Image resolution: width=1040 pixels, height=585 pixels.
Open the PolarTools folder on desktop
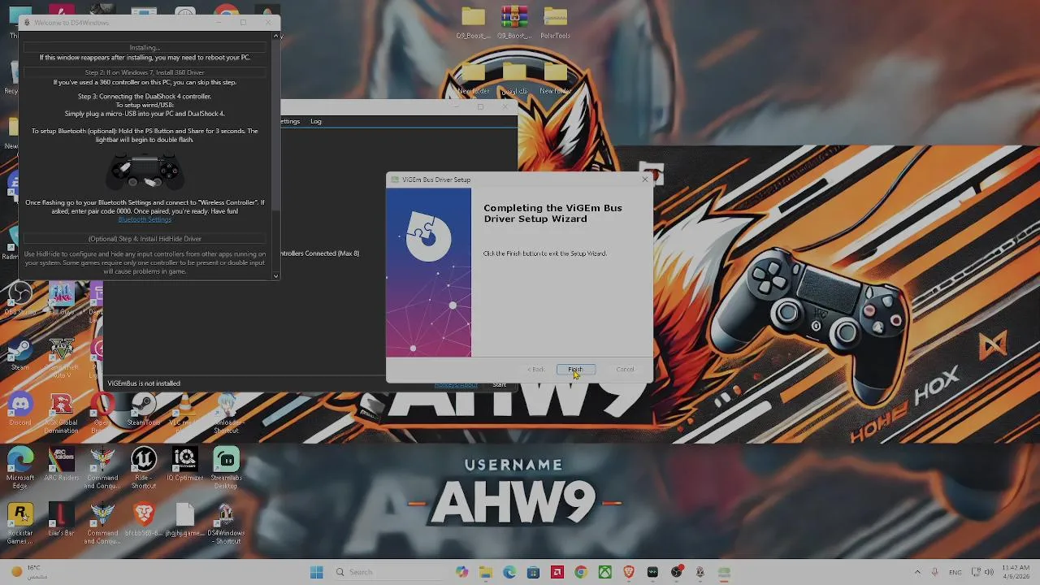tap(556, 23)
